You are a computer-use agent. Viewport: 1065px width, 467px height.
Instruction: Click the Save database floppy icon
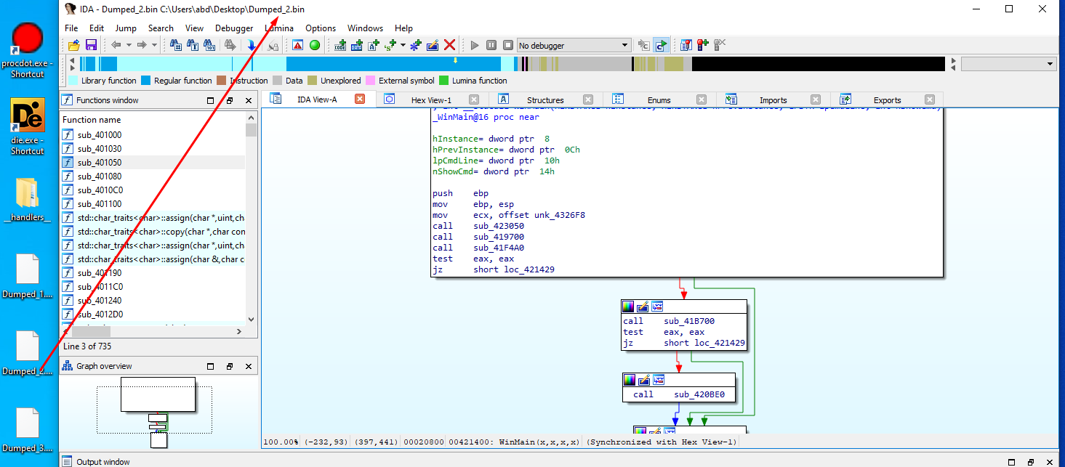pos(91,45)
